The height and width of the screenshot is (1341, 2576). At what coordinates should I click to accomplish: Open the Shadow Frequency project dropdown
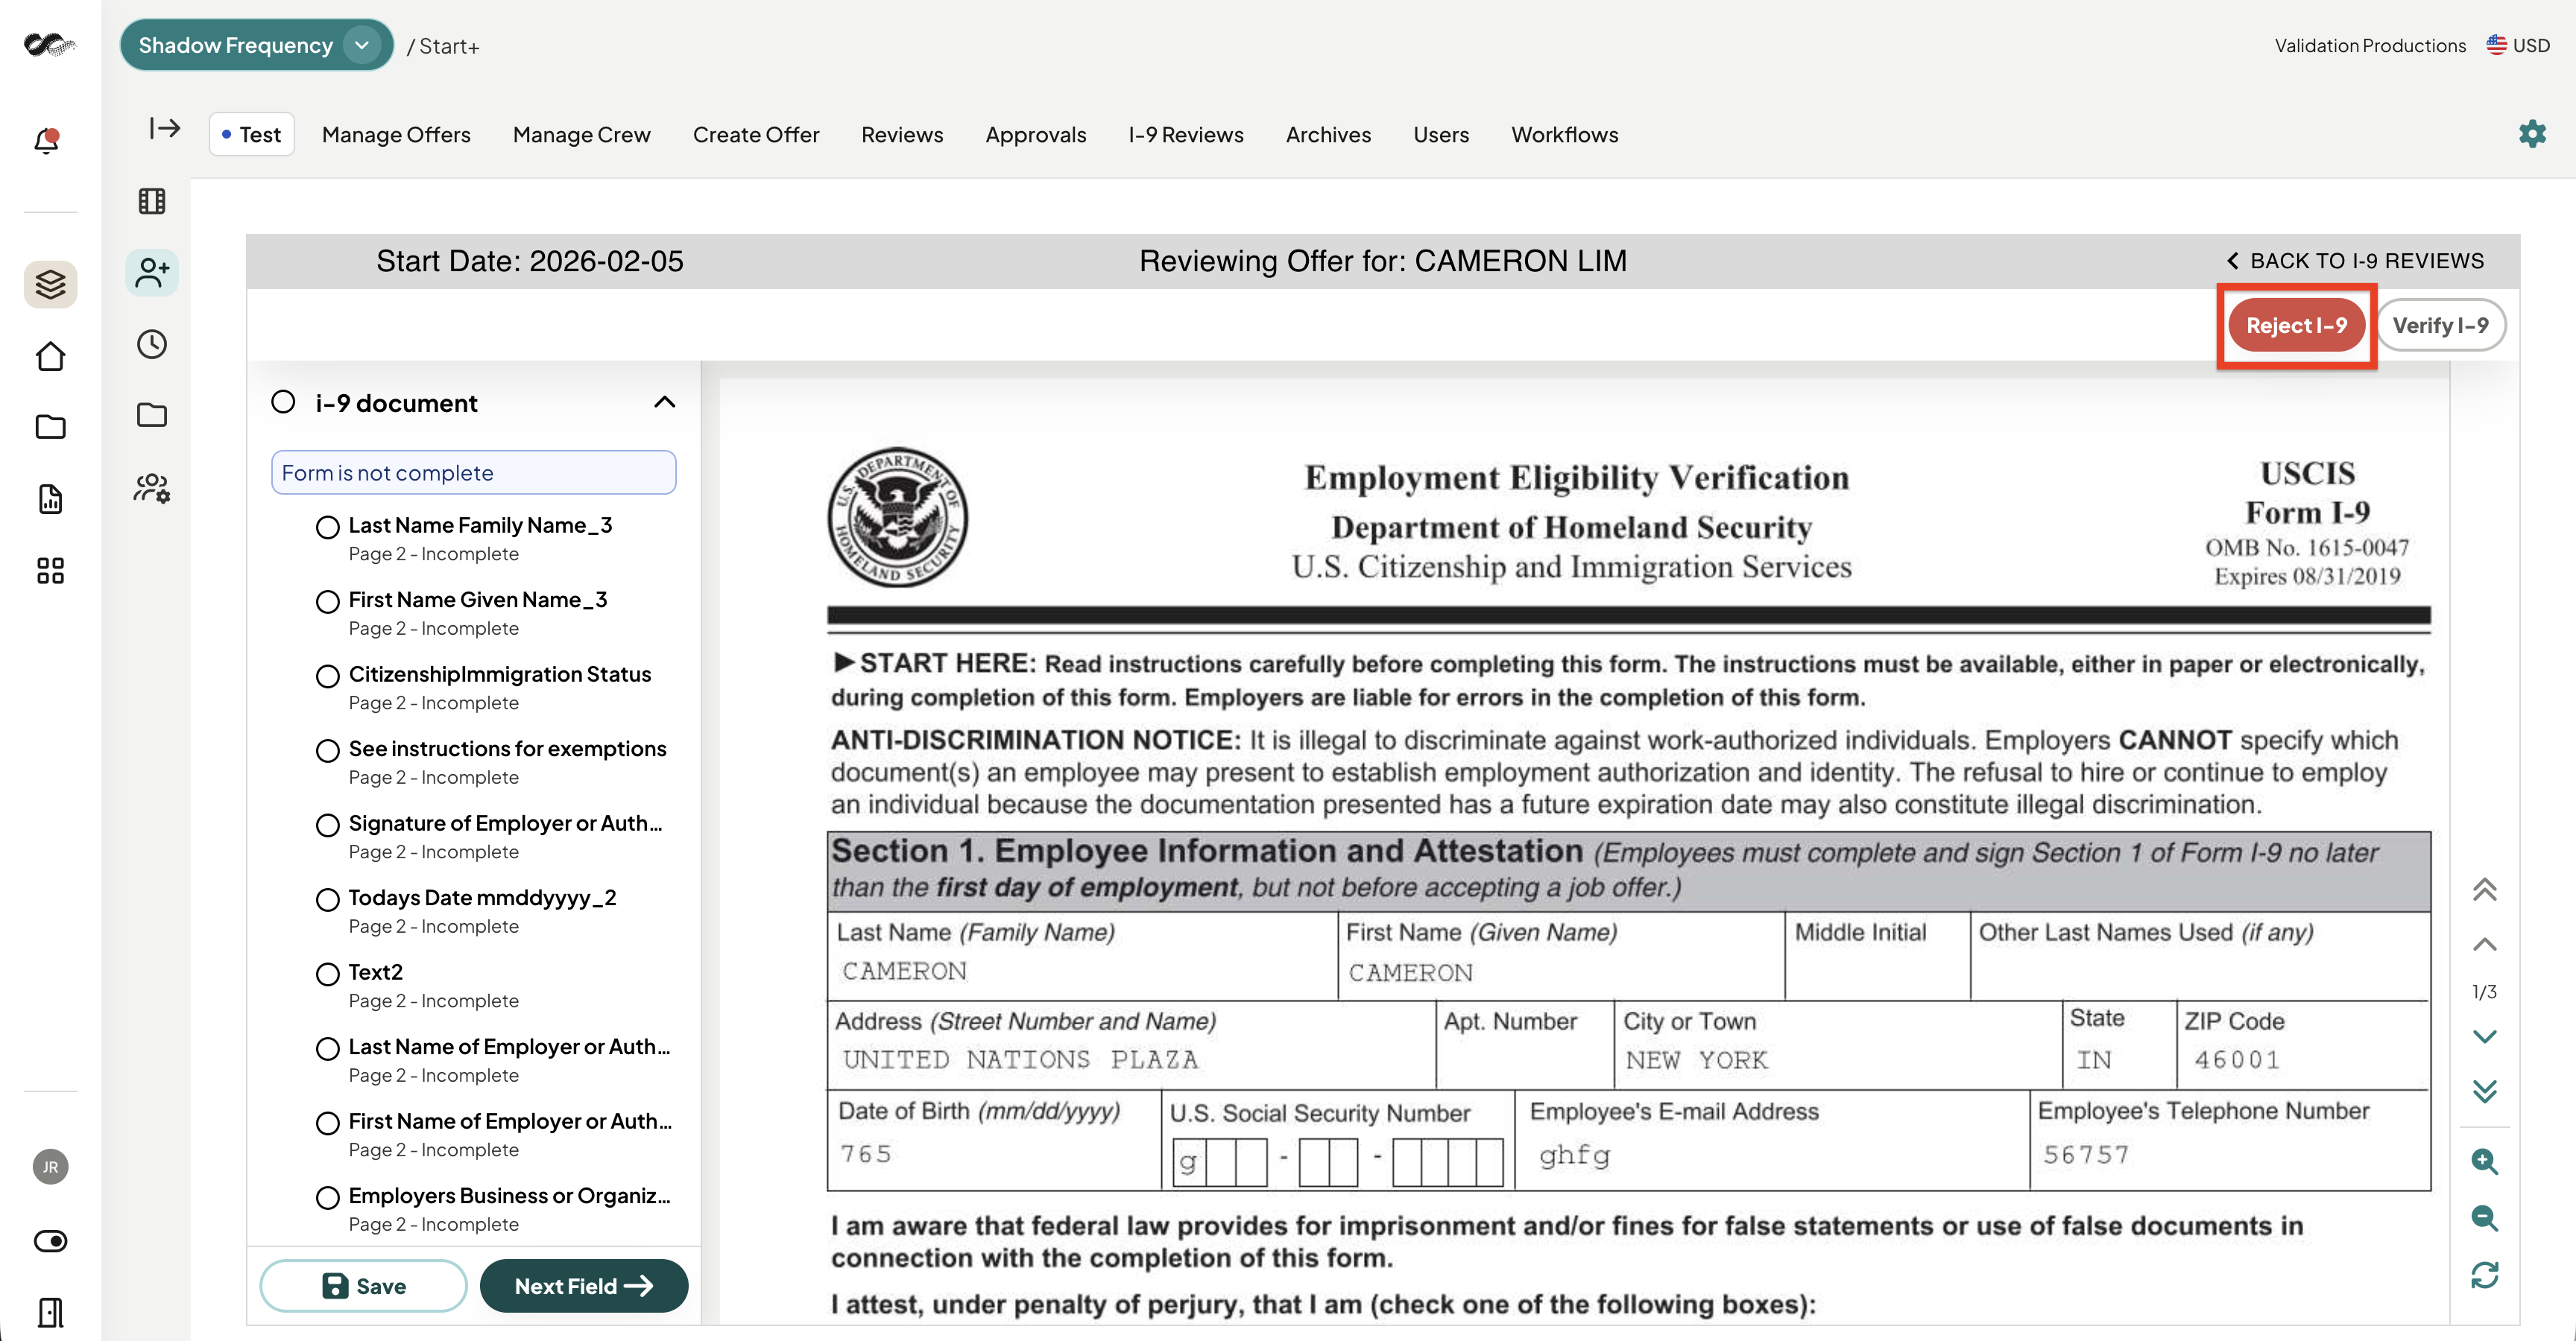point(256,45)
